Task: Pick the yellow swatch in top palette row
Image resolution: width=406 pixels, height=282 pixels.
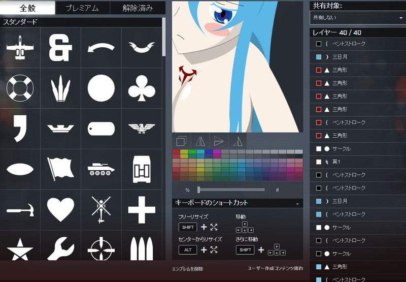Action: (184, 151)
